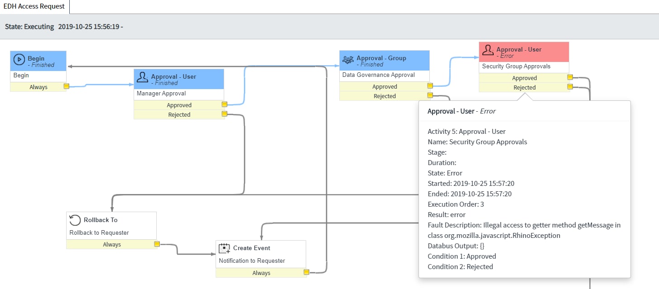Image resolution: width=659 pixels, height=289 pixels.
Task: Click the Rollback to Requester activity name
Action: coord(99,233)
